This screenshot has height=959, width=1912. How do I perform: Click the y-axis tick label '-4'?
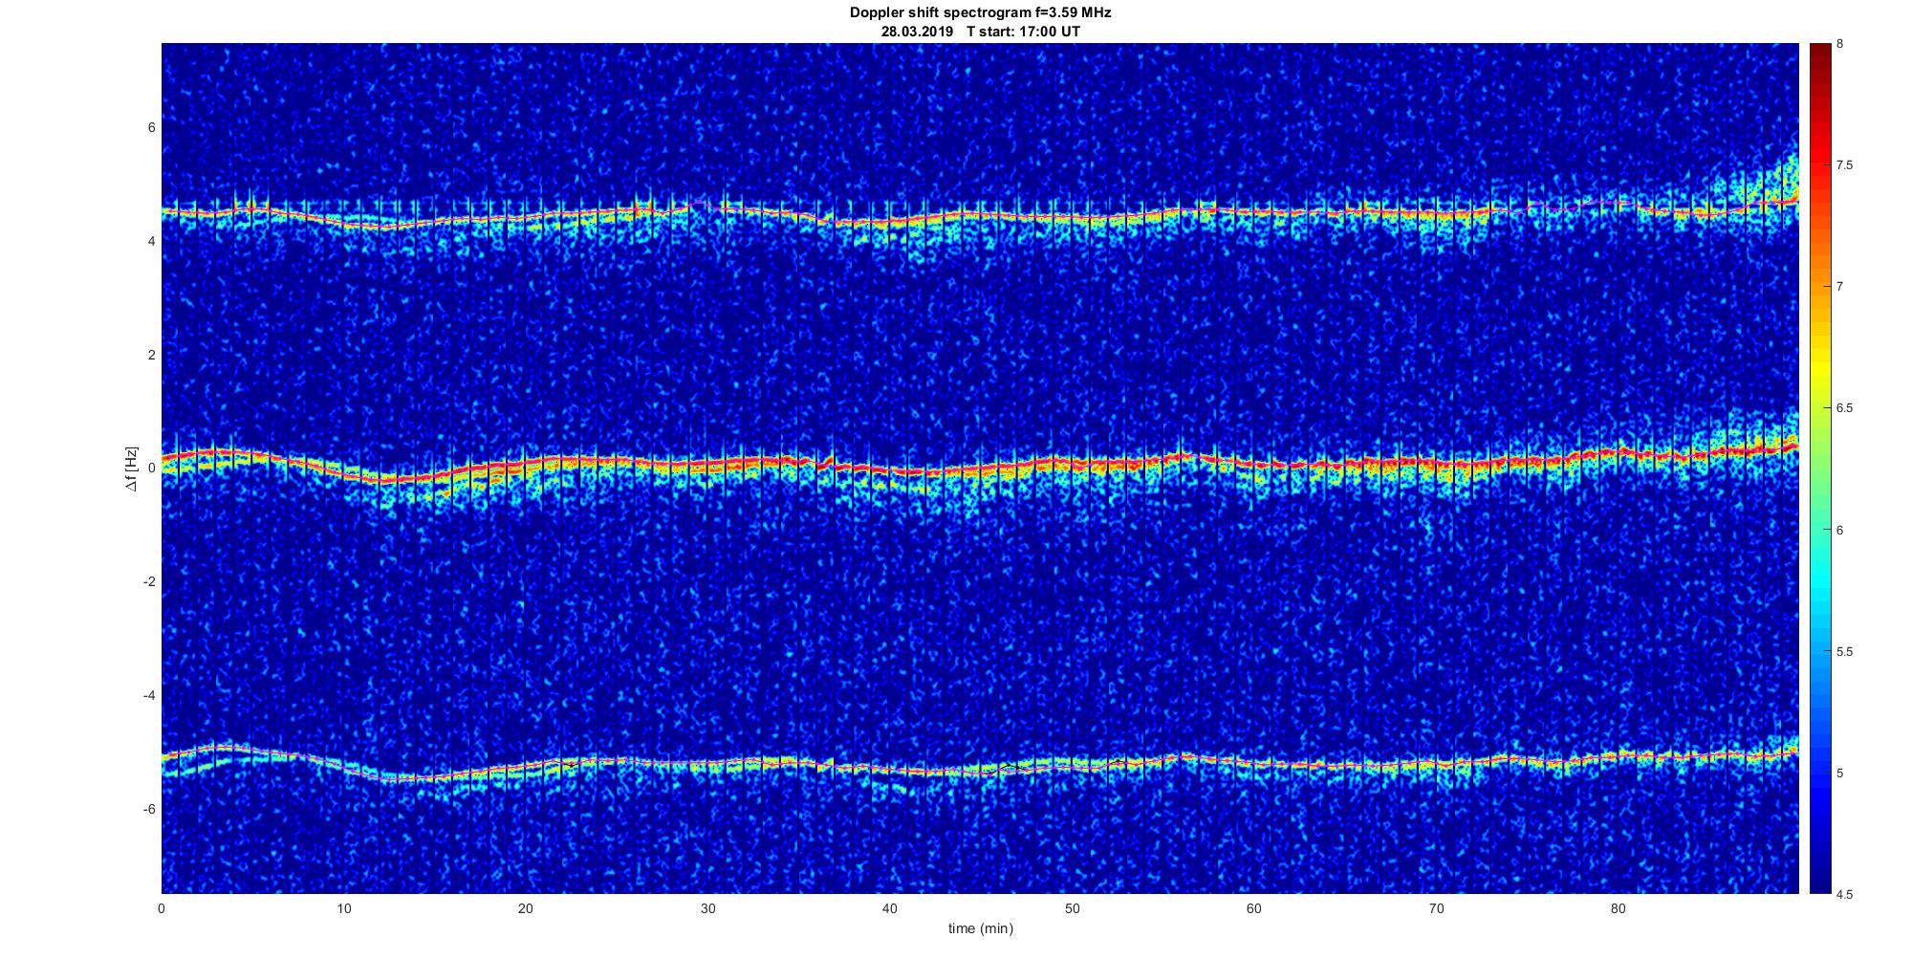pos(149,695)
